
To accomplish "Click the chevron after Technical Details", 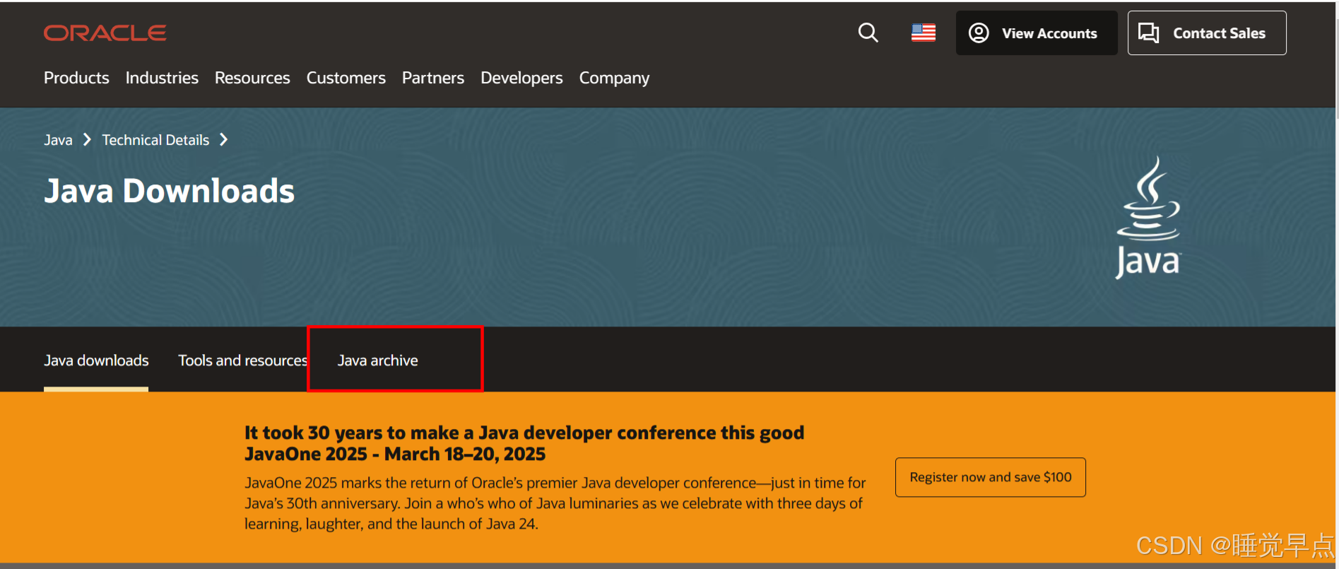I will pyautogui.click(x=223, y=140).
